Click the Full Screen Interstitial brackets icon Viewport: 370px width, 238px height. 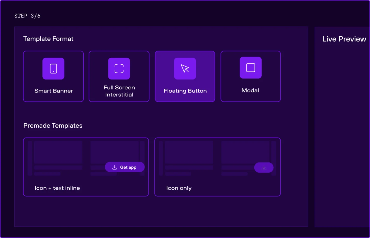click(119, 69)
